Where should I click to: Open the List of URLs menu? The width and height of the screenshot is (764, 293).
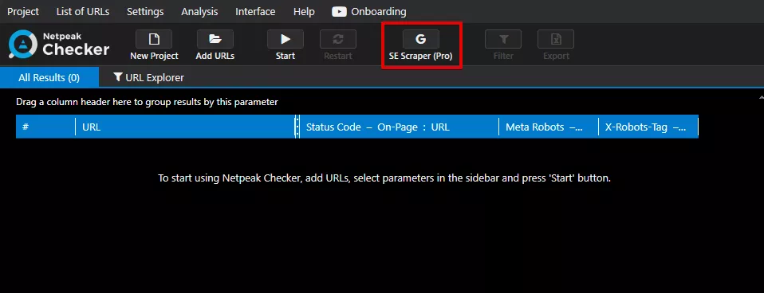[x=83, y=12]
